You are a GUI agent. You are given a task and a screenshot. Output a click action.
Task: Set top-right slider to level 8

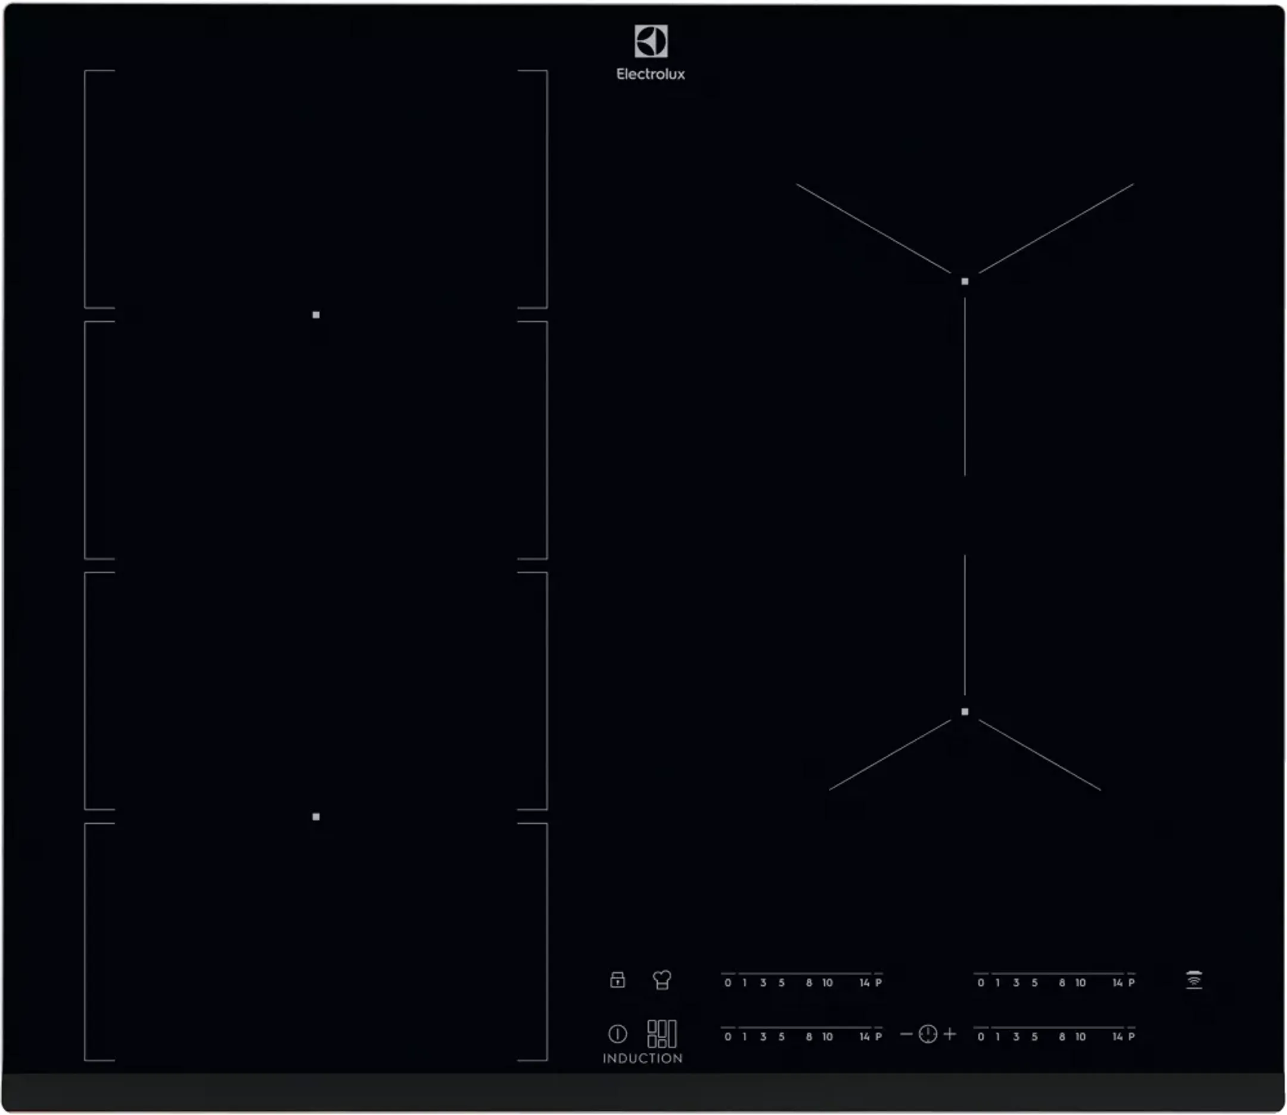point(1062,983)
